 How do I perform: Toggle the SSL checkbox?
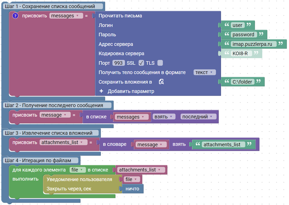tap(141, 63)
